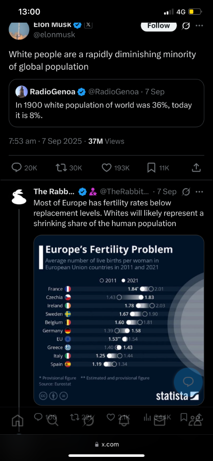Screen dimensions: 213x461
Task: View the Europe's Fertility Problem chart image
Action: tap(118, 320)
